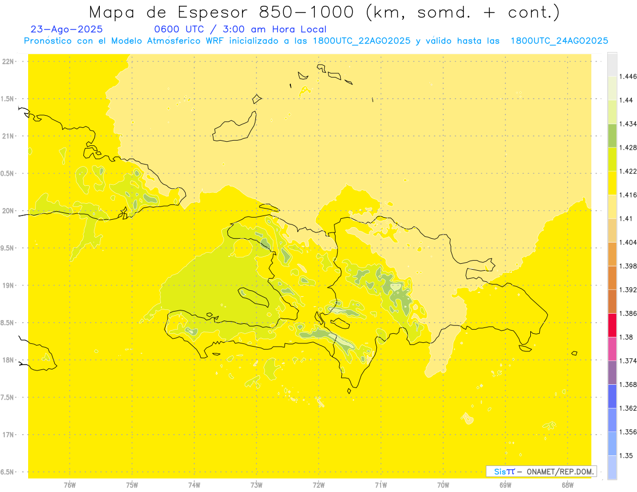
Task: Pick the orange legend swatch between 1.398 and 1.404
Action: [612, 254]
